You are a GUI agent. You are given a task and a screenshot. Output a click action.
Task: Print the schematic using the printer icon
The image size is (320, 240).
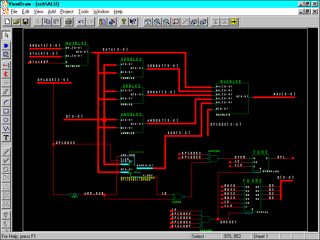69,22
